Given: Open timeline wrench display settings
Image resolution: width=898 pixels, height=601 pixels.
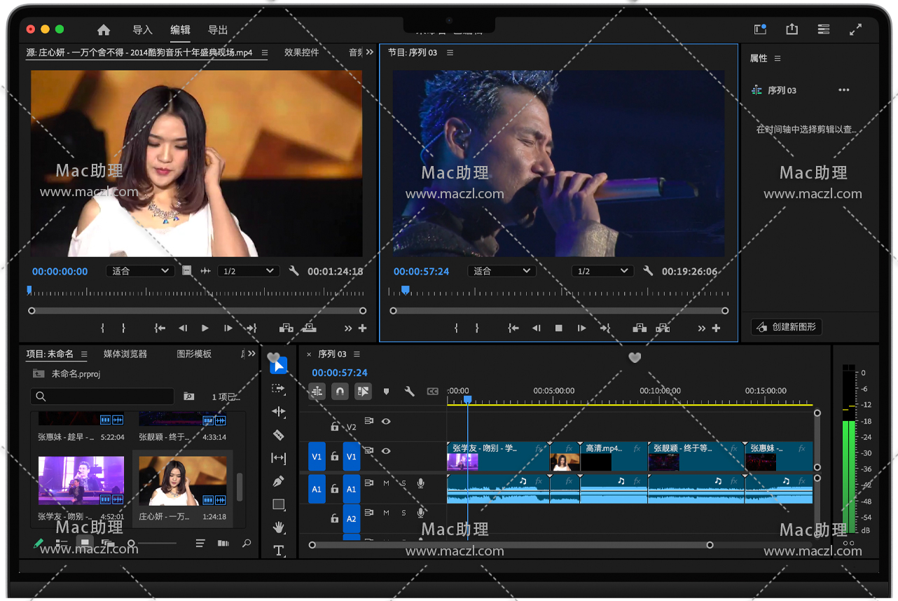Looking at the screenshot, I should 409,392.
